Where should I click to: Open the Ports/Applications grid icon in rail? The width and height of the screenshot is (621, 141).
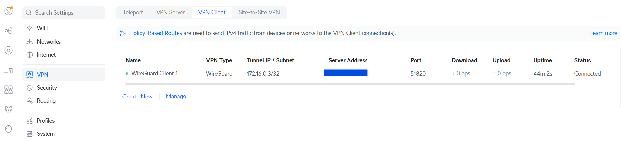9,90
